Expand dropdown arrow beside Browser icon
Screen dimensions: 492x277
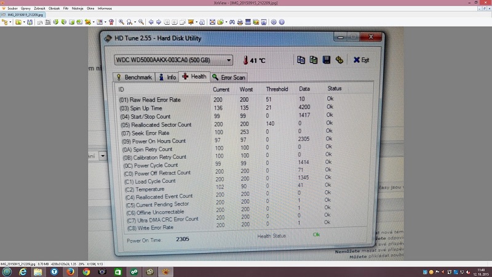point(10,22)
